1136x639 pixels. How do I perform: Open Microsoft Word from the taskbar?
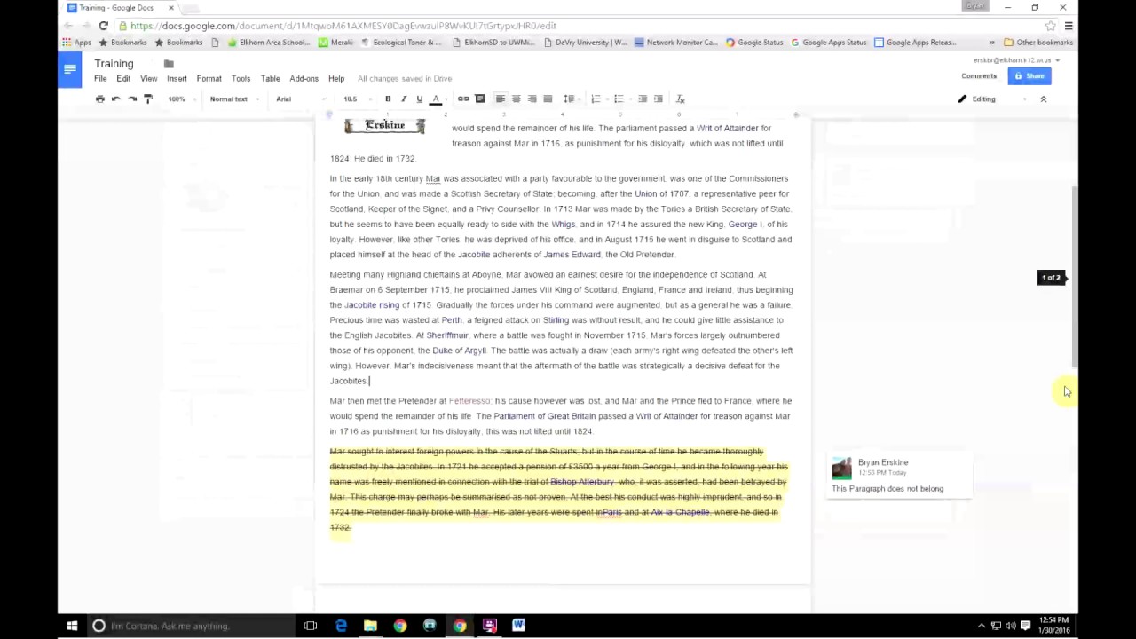[x=519, y=626]
